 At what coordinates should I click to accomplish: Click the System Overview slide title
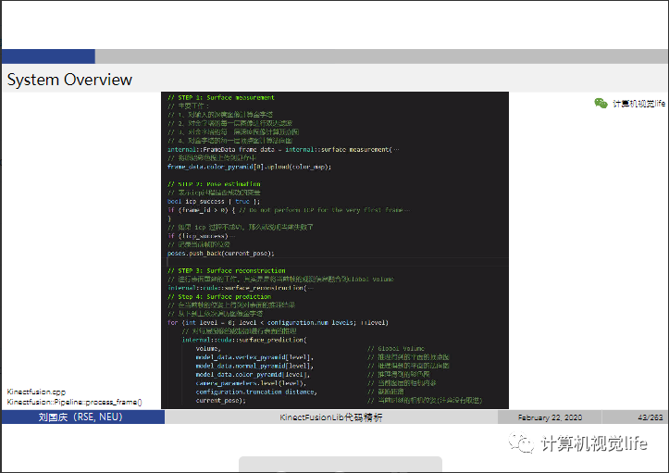[70, 80]
